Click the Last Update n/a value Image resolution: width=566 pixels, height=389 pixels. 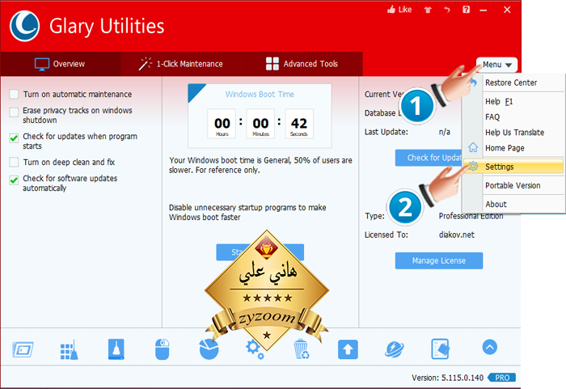pos(445,132)
